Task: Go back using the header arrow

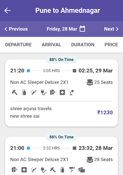Action: pos(8,11)
